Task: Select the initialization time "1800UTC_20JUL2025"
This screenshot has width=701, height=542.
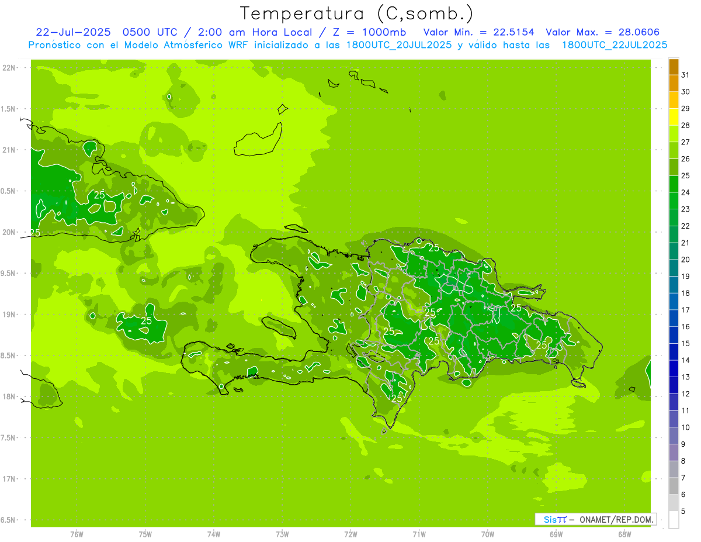Action: [x=396, y=45]
